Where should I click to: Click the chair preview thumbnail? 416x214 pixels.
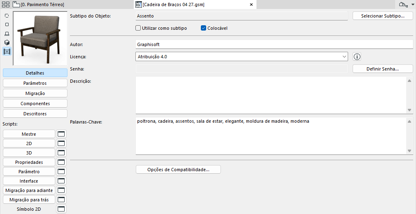pyautogui.click(x=40, y=38)
